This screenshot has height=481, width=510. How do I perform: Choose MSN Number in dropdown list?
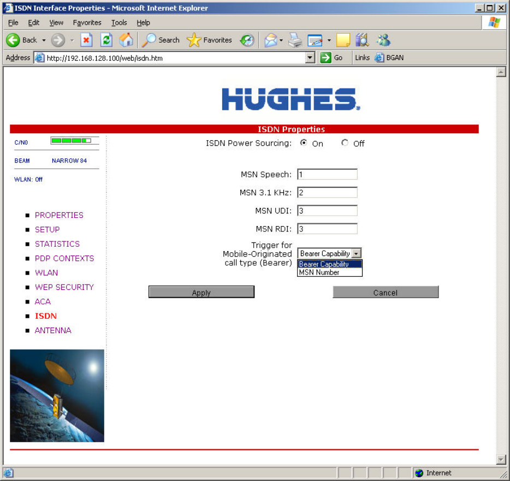[329, 272]
